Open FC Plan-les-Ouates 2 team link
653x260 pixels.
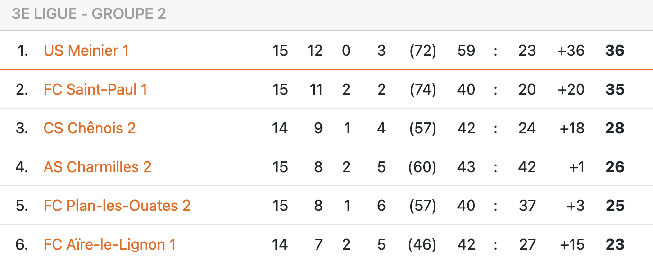pyautogui.click(x=117, y=206)
